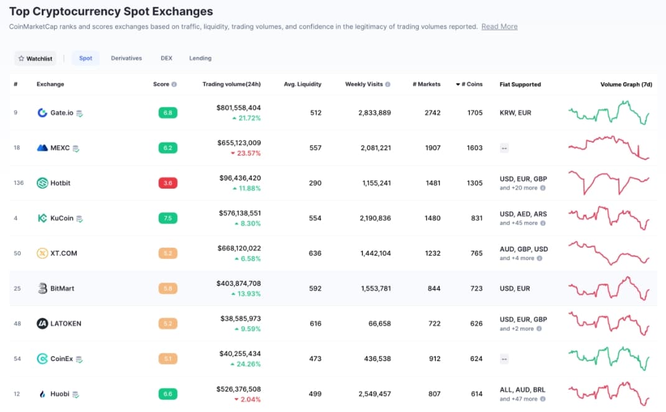The height and width of the screenshot is (412, 666).
Task: Sort the table by # Markets
Action: tap(426, 84)
